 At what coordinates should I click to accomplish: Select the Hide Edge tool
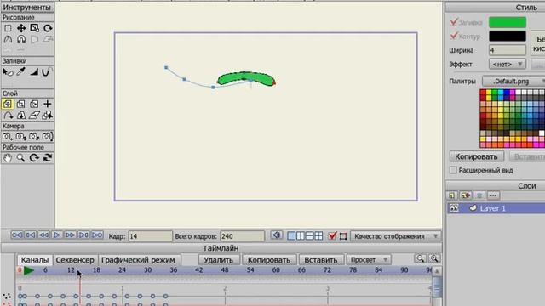point(47,72)
